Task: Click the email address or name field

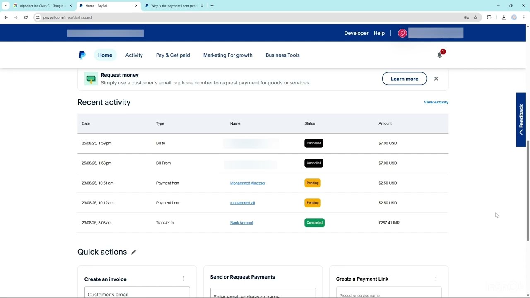Action: tap(263, 293)
